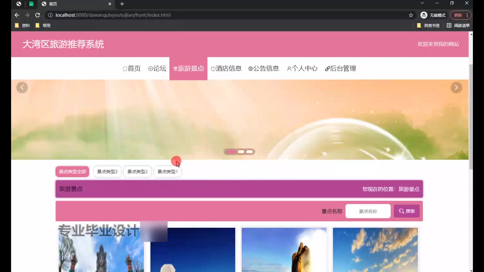Reload the page with the refresh icon

point(38,15)
